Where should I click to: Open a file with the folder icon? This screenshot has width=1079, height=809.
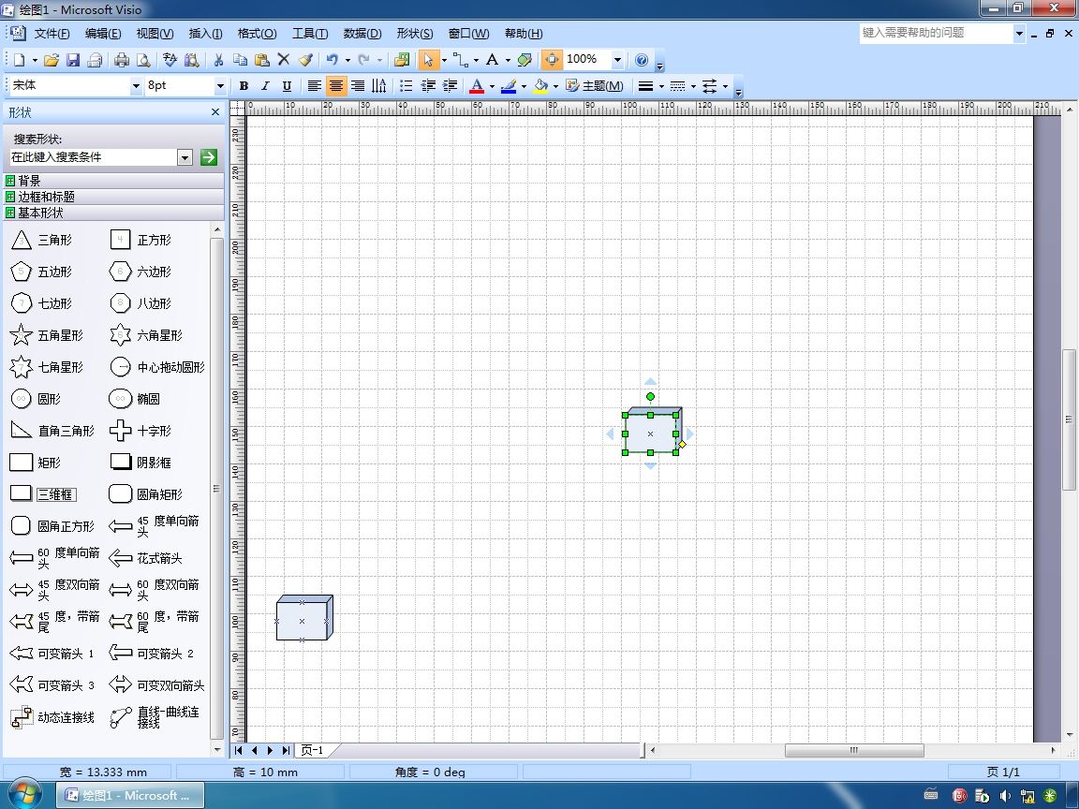tap(51, 60)
